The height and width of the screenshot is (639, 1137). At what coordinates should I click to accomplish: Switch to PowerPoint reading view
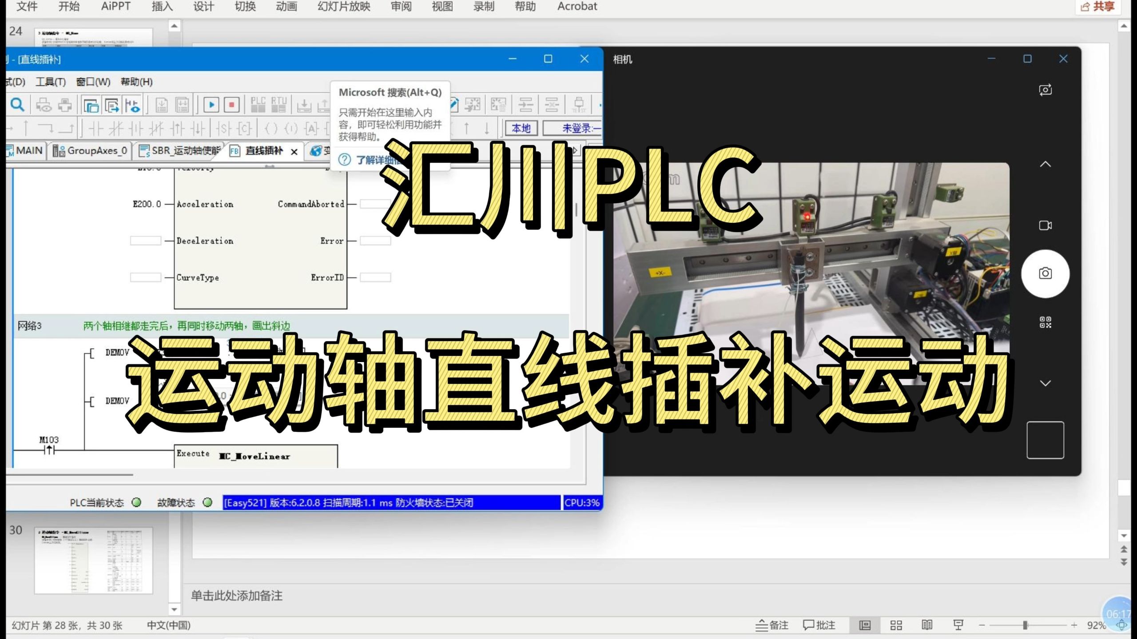tap(927, 625)
